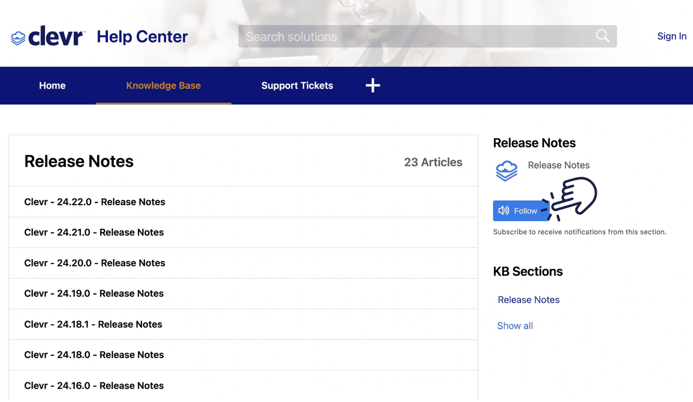Open Release Notes under KB Sections

point(528,300)
